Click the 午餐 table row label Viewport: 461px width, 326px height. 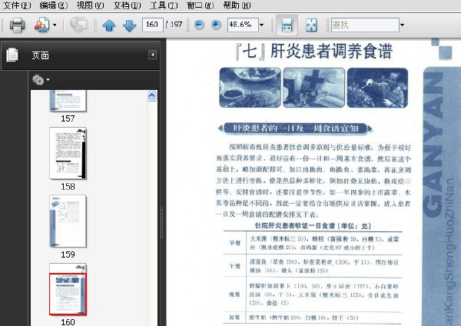[235, 266]
